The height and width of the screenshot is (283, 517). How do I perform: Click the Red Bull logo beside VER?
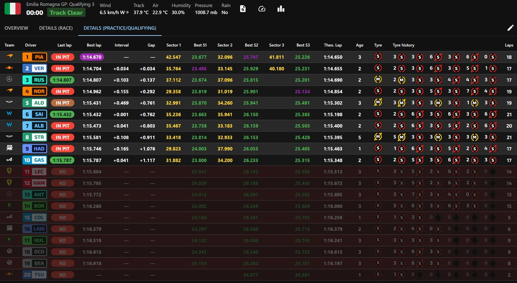[9, 68]
